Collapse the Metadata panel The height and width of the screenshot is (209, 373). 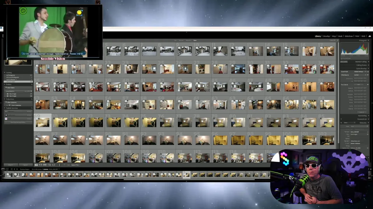tap(368, 123)
